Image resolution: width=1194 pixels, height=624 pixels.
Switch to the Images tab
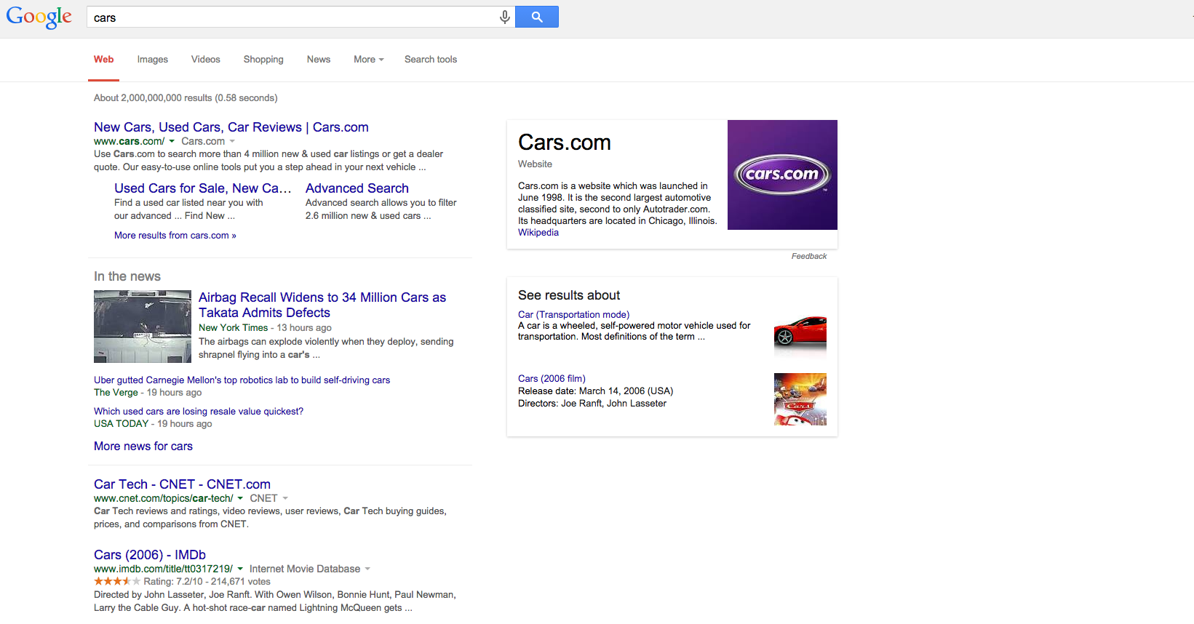[x=153, y=60]
